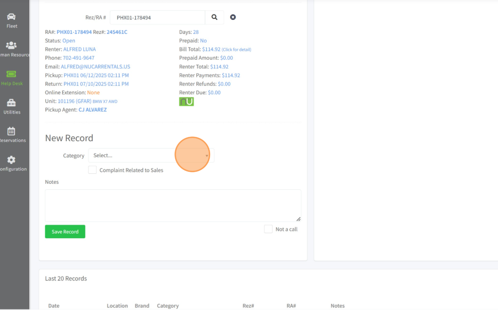Image resolution: width=498 pixels, height=310 pixels.
Task: Select the Help Desk ticket icon
Action: [x=11, y=74]
